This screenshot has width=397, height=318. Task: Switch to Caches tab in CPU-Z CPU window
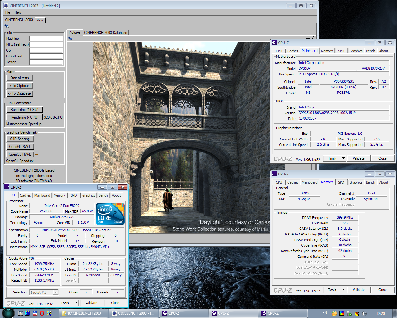coord(25,195)
